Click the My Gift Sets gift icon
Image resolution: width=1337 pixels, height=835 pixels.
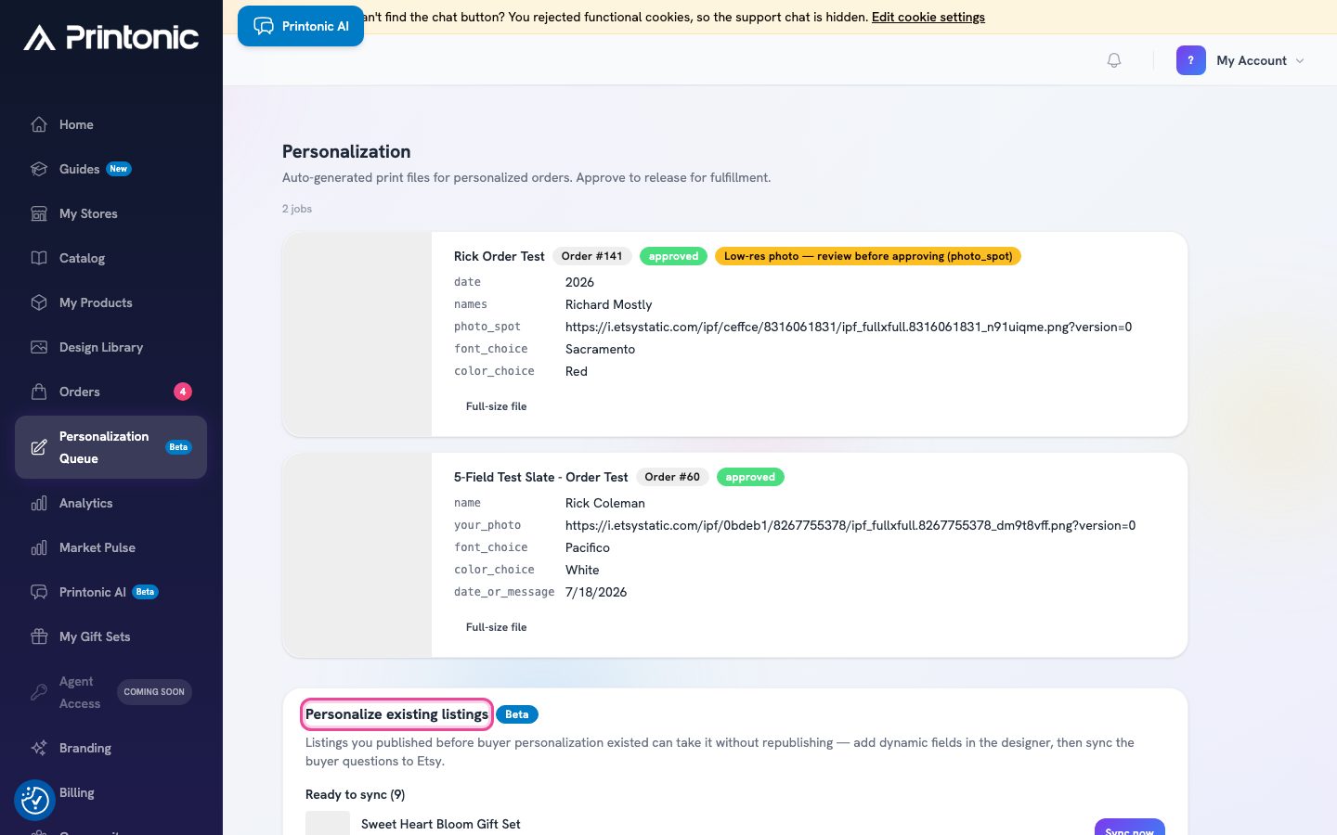pos(39,636)
